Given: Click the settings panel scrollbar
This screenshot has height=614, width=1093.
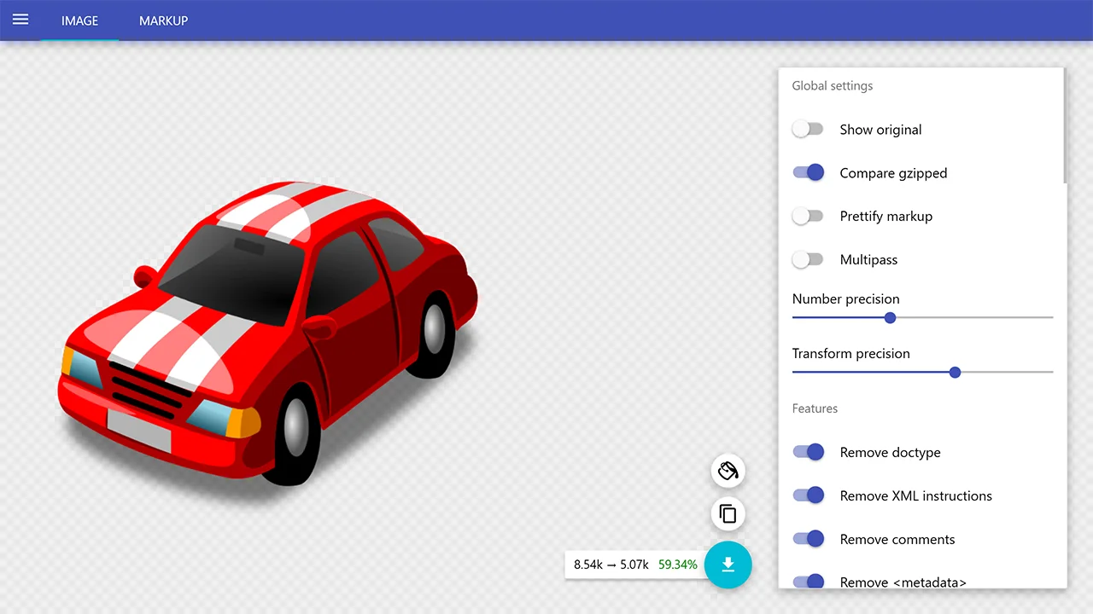Looking at the screenshot, I should pyautogui.click(x=1065, y=126).
